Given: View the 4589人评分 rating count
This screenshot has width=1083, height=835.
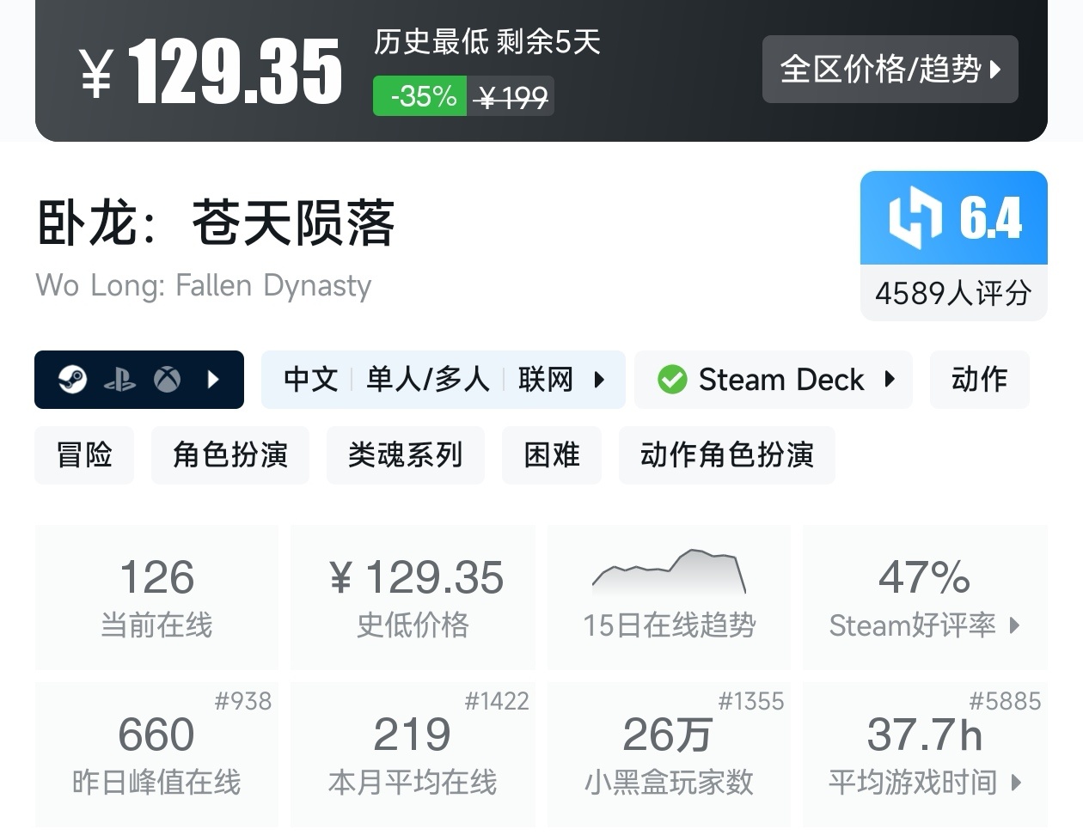Looking at the screenshot, I should [953, 293].
